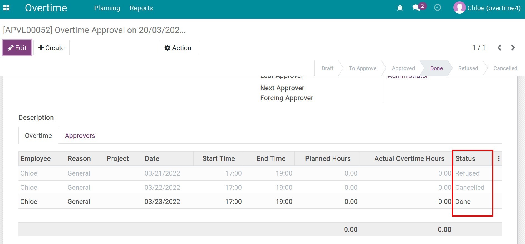Viewport: 525px width, 244px height.
Task: Expand the Chloe (overtime4) user menu
Action: pyautogui.click(x=494, y=8)
